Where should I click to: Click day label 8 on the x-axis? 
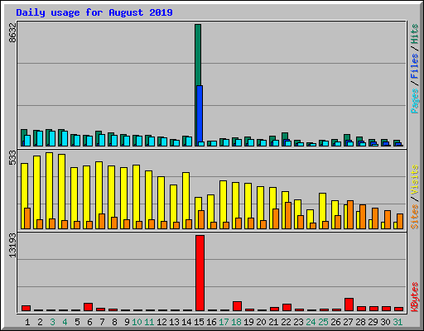click(x=114, y=322)
